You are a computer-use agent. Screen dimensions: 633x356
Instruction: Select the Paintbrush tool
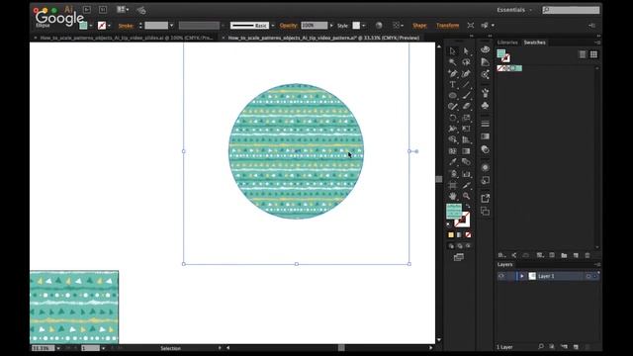466,96
